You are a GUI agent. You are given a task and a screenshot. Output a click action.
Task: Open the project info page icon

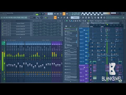[98, 18]
